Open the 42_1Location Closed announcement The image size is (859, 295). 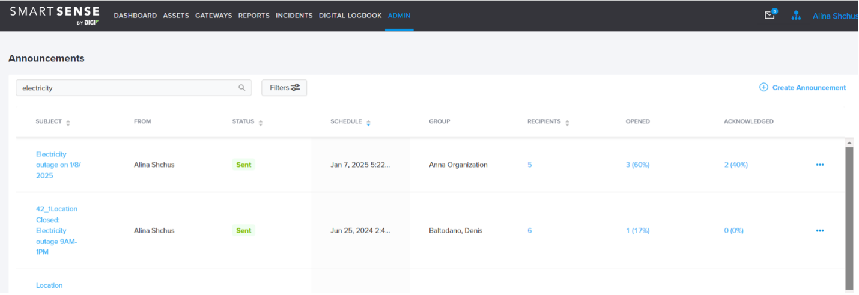(56, 230)
